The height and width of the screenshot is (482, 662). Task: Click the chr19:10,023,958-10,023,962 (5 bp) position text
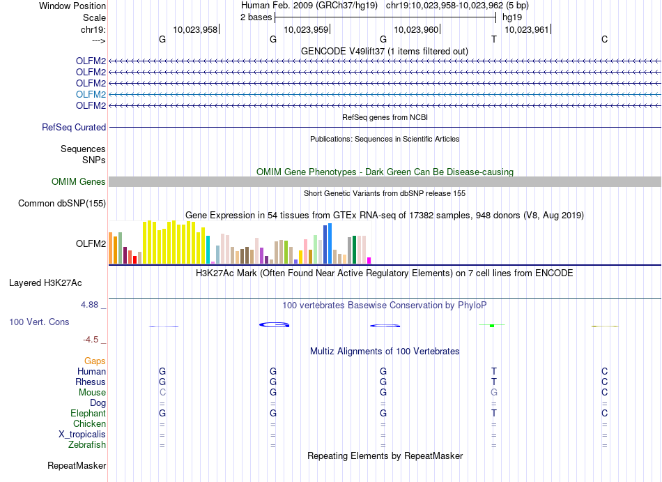pos(457,6)
